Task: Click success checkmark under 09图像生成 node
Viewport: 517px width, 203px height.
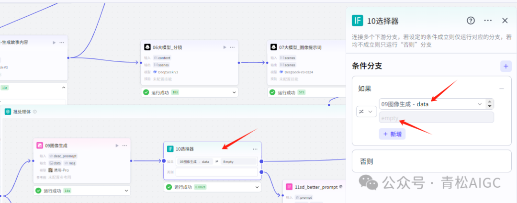Action: click(x=38, y=191)
